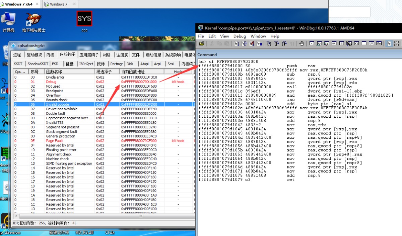Viewport: 402px width, 236px height.
Task: Click the Stop Debugging icon in WinDbg
Action: click(252, 43)
